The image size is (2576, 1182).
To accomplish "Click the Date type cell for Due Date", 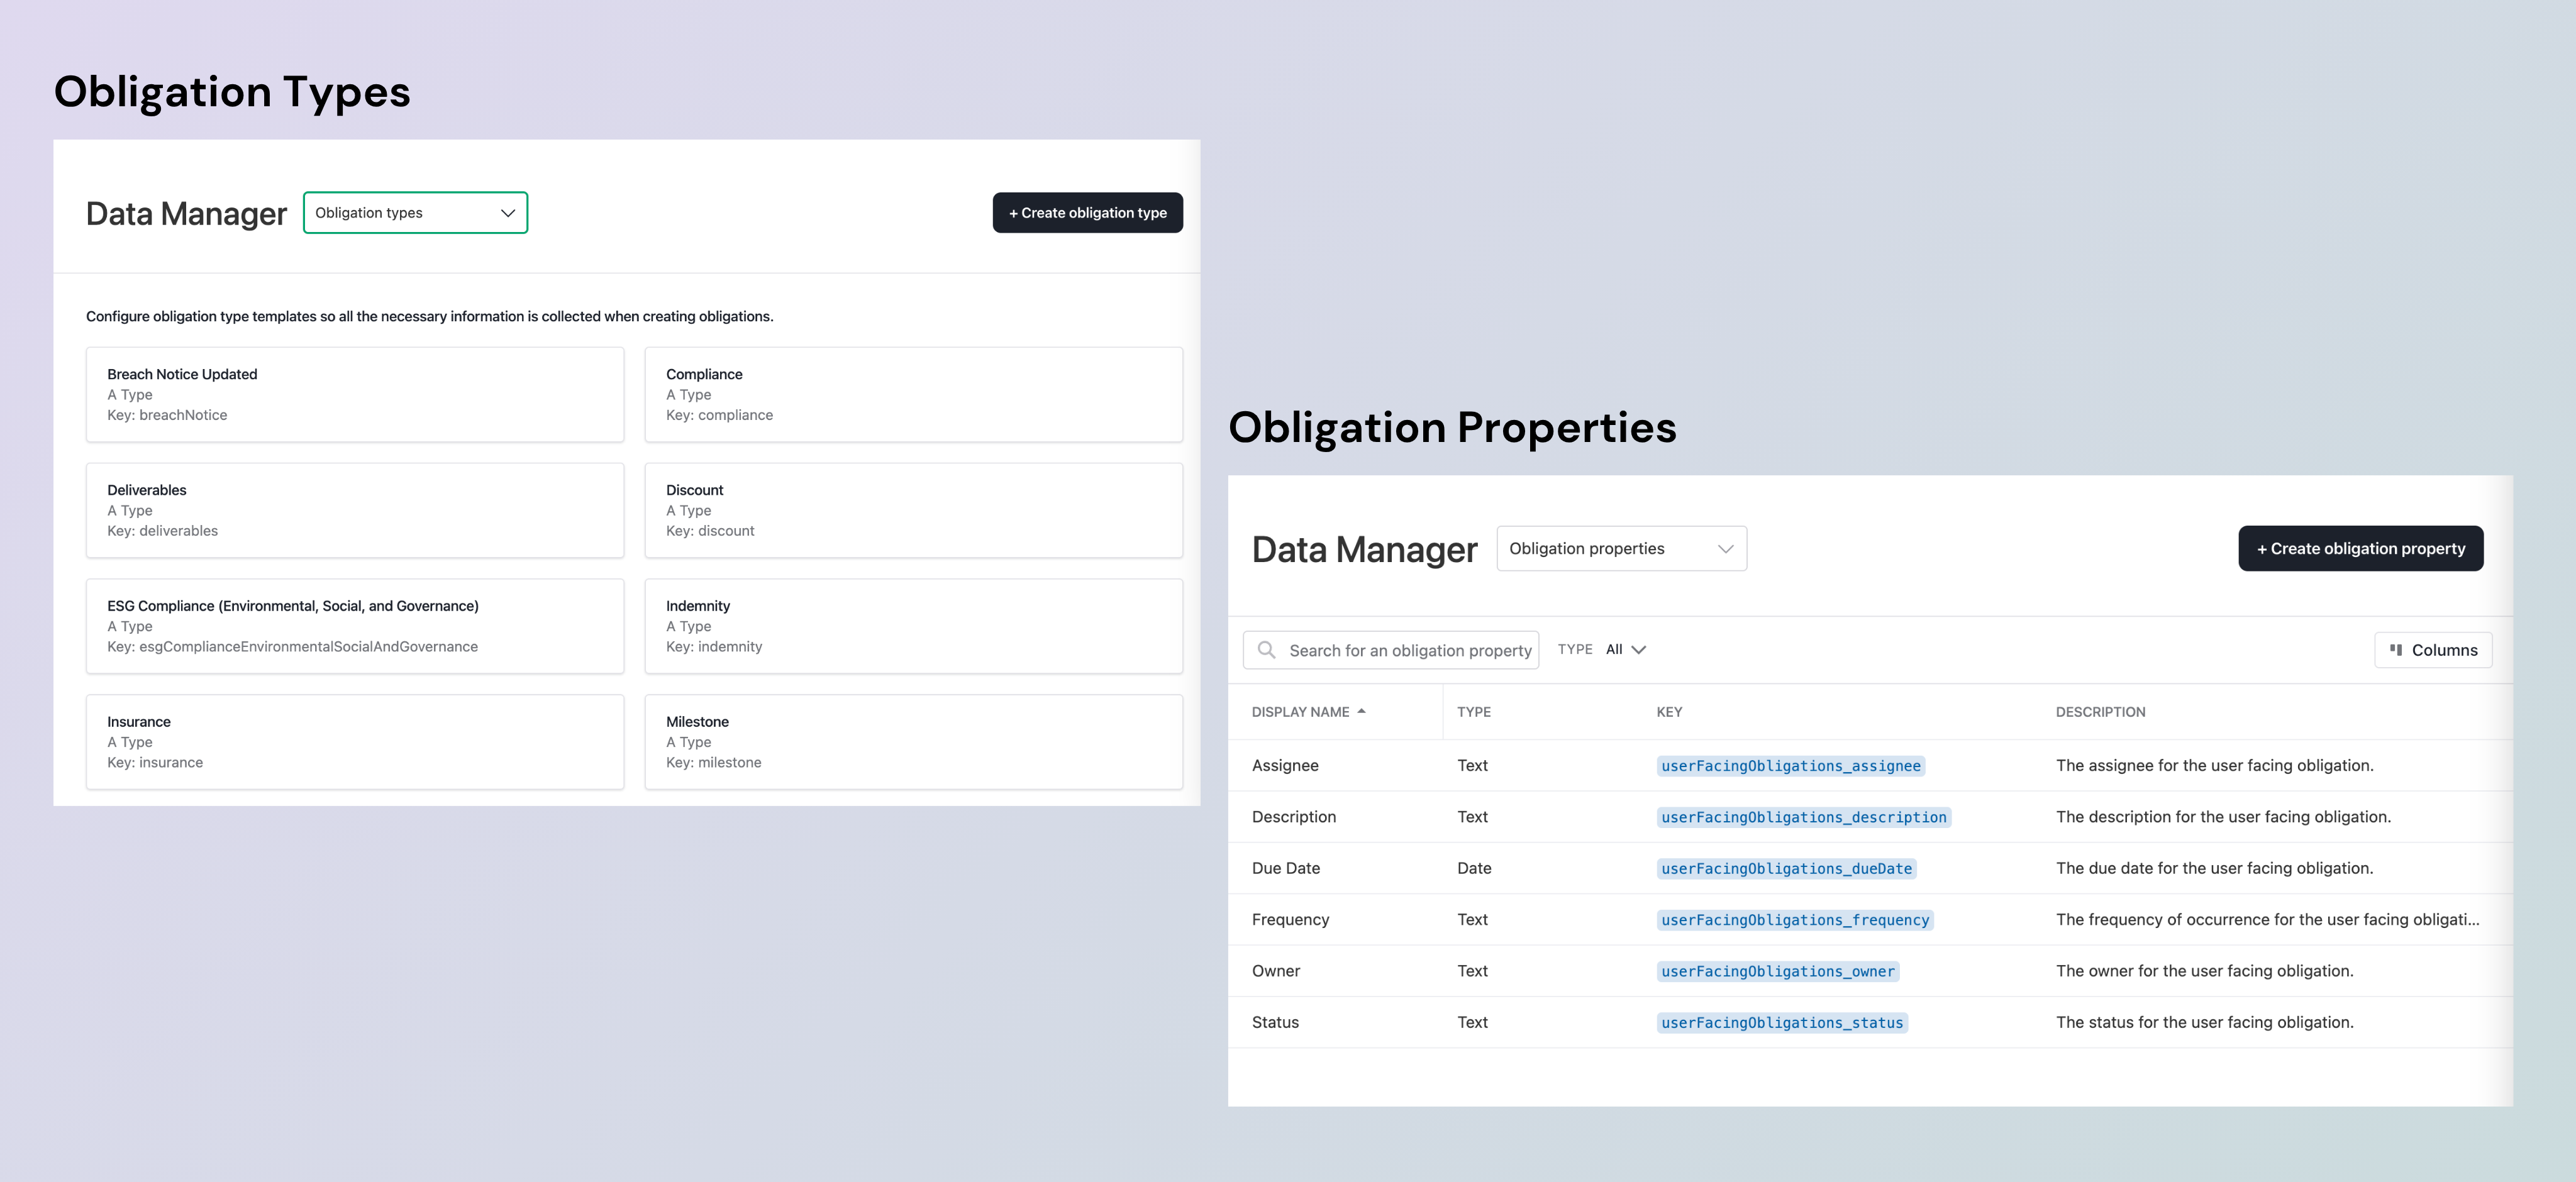I will 1474,868.
